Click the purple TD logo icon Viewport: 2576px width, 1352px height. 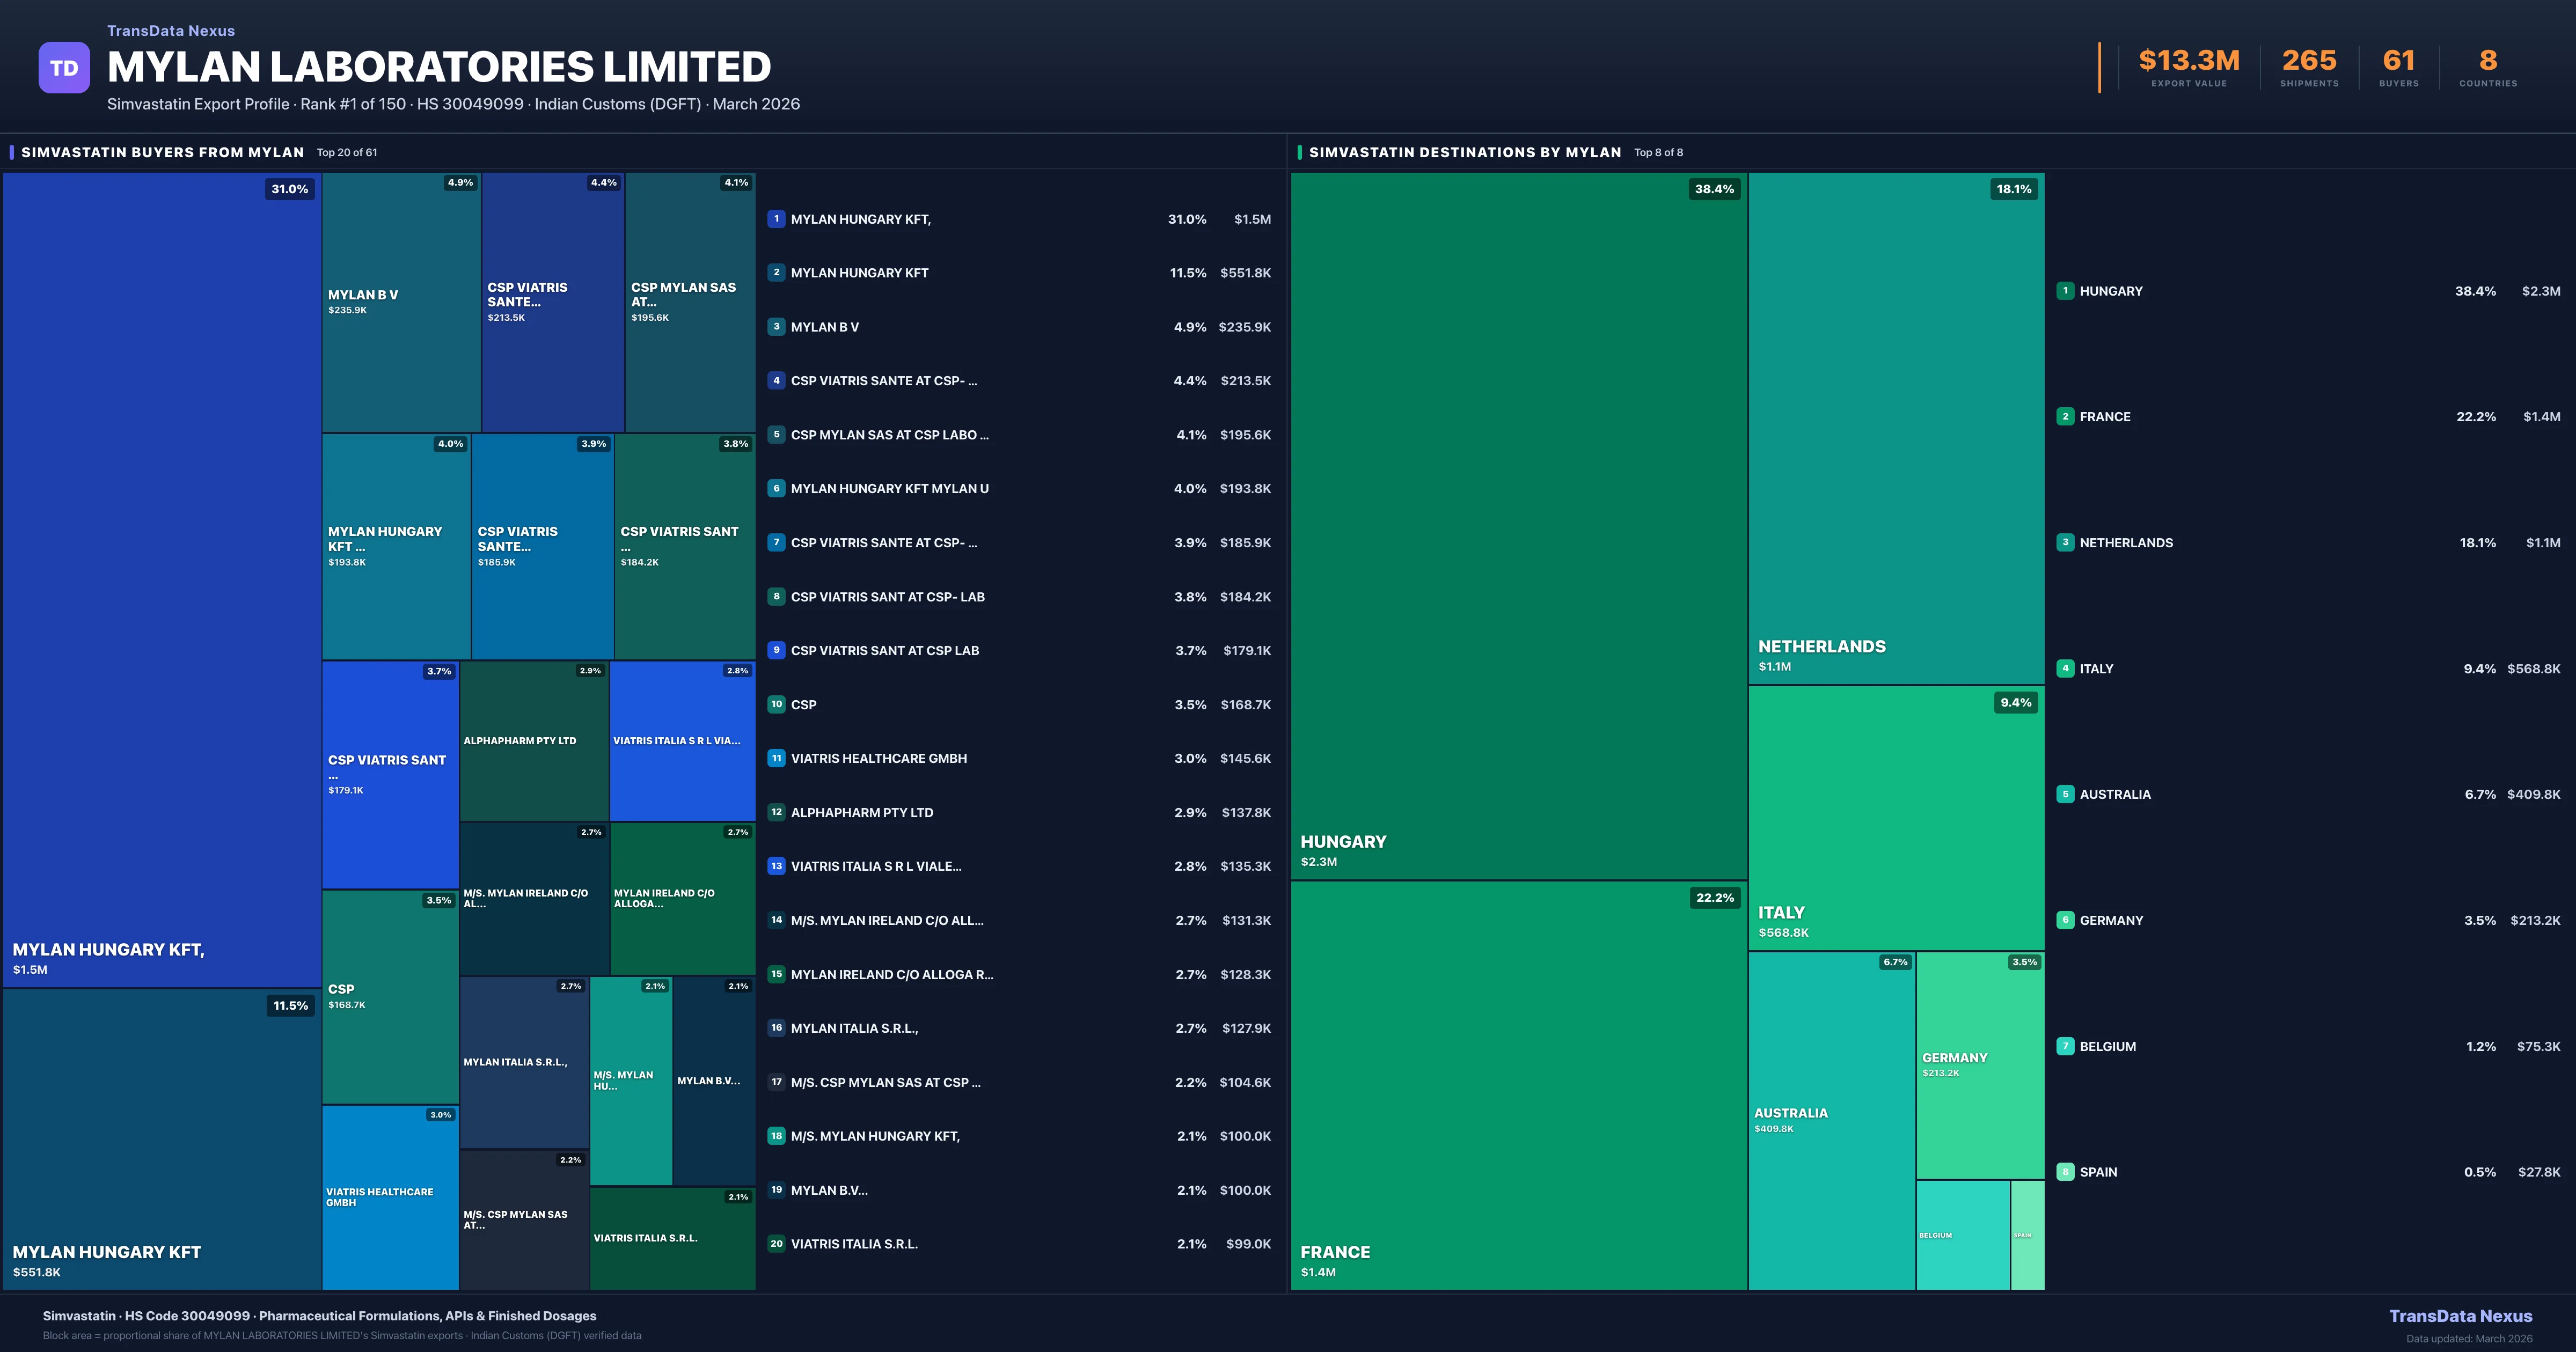click(64, 68)
